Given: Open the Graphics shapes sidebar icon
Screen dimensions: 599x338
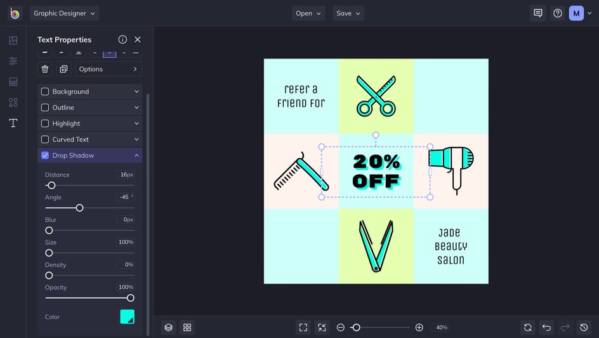Looking at the screenshot, I should 13,102.
